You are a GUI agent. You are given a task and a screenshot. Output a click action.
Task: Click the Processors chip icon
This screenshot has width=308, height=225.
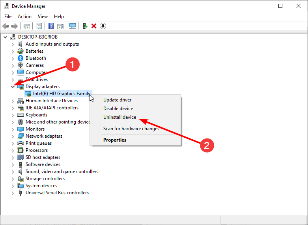[x=21, y=150]
